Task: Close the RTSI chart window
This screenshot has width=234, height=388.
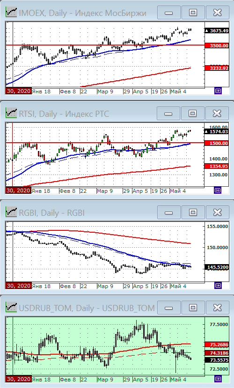Action: pyautogui.click(x=217, y=114)
